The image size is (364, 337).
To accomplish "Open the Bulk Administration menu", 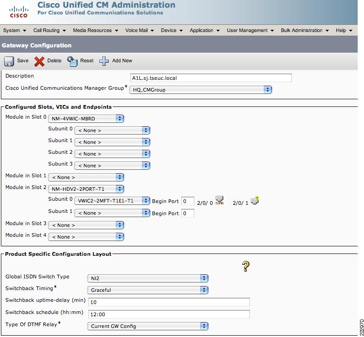I will click(x=305, y=30).
